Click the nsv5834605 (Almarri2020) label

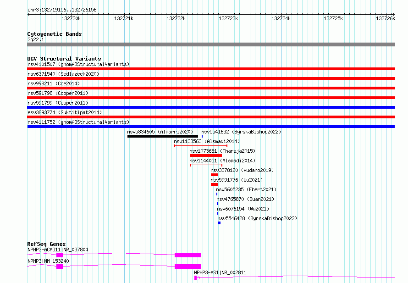click(160, 132)
